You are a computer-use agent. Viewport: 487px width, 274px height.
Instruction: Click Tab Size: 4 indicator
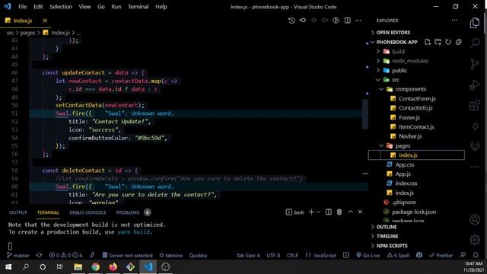pyautogui.click(x=248, y=256)
